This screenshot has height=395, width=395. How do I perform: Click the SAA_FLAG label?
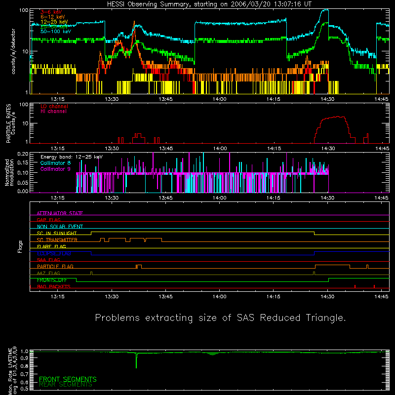48,260
